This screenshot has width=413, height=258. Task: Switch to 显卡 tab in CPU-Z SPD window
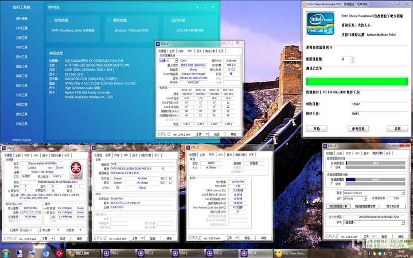(x=199, y=51)
